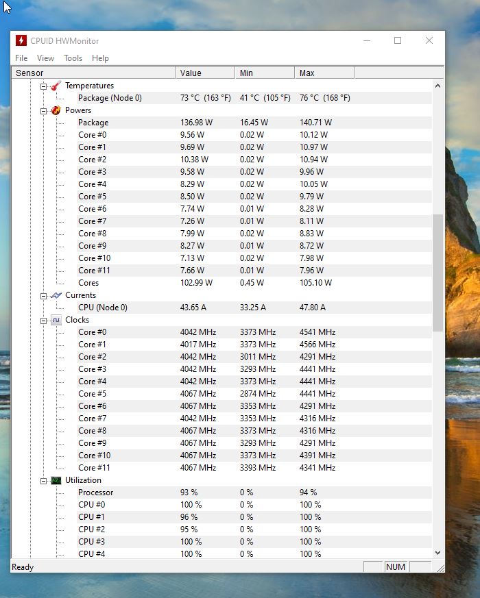
Task: Click the 43.65 A current value
Action: tap(193, 308)
